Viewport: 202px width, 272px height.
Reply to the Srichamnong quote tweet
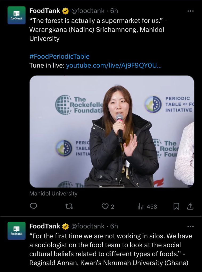point(33,206)
